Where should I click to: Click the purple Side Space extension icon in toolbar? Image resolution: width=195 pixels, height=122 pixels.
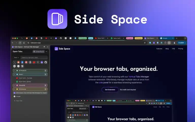coord(154,43)
